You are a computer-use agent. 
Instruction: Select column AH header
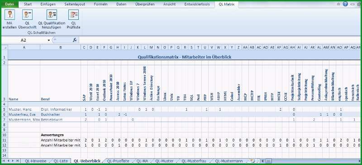click(x=292, y=47)
